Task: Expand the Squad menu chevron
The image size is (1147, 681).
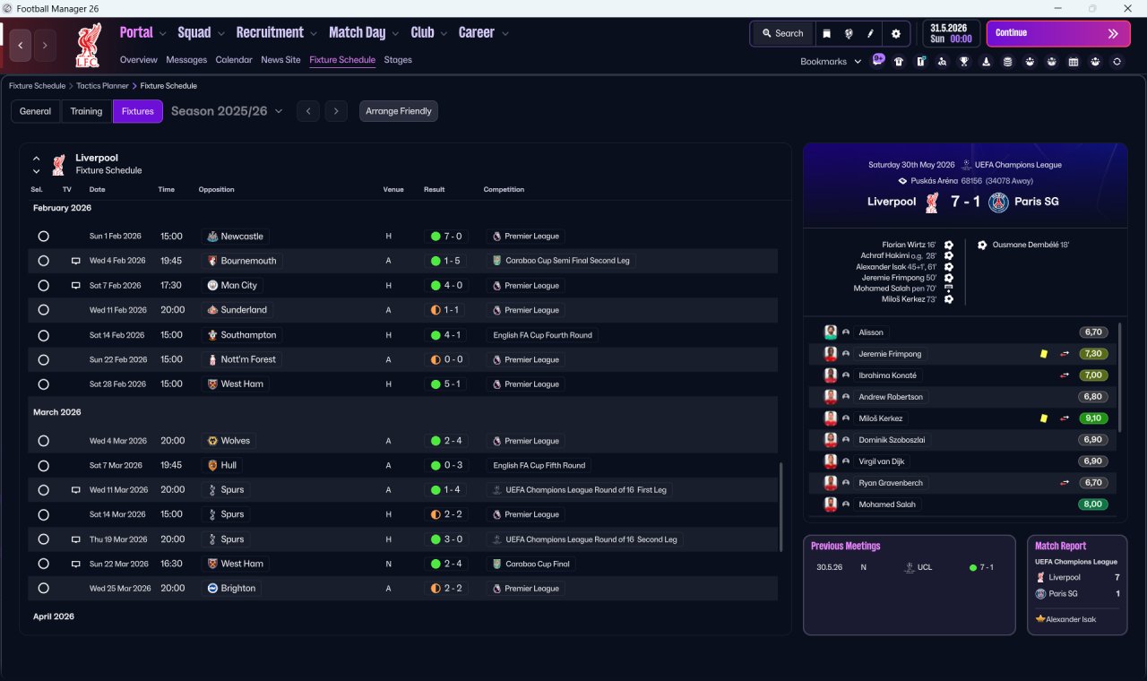Action: (x=220, y=34)
